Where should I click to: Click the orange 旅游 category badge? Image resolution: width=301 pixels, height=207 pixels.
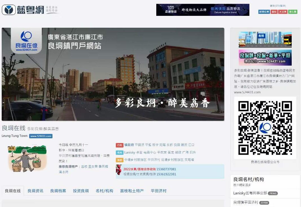point(119,160)
